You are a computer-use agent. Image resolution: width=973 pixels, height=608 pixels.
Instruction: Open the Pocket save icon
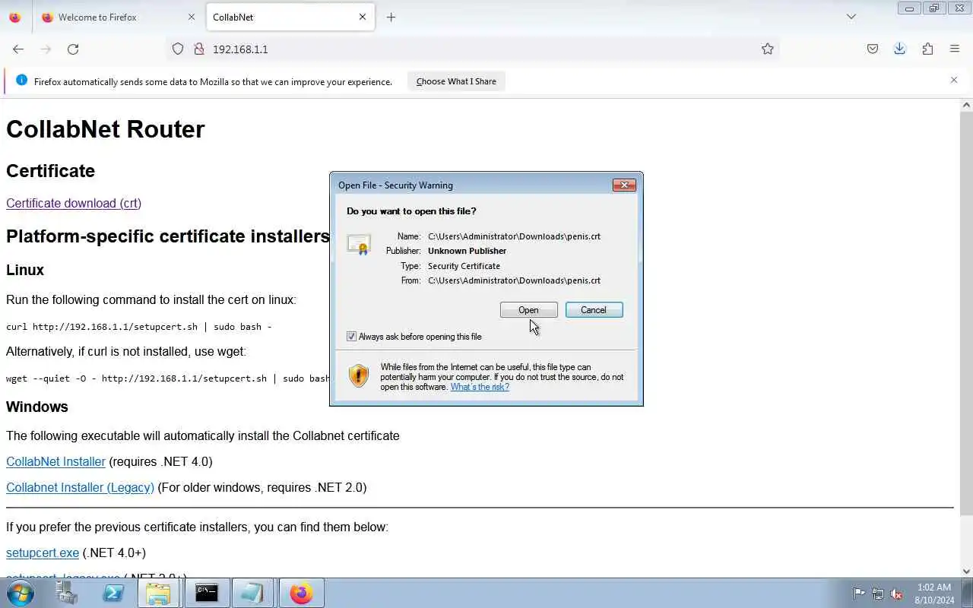coord(873,49)
